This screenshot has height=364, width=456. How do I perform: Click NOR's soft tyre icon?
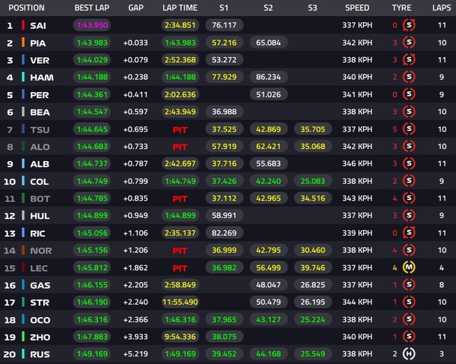pos(409,250)
